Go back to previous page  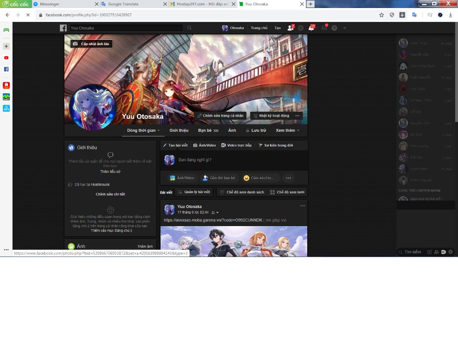[7, 15]
